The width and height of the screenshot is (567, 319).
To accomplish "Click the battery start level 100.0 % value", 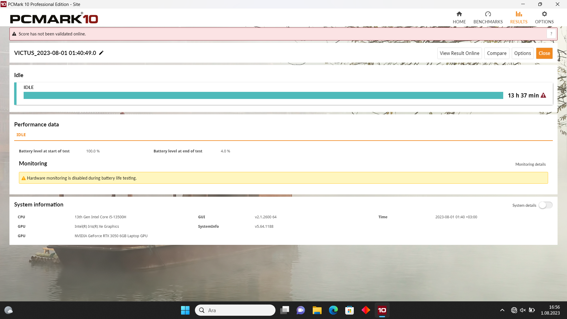I will coord(93,151).
